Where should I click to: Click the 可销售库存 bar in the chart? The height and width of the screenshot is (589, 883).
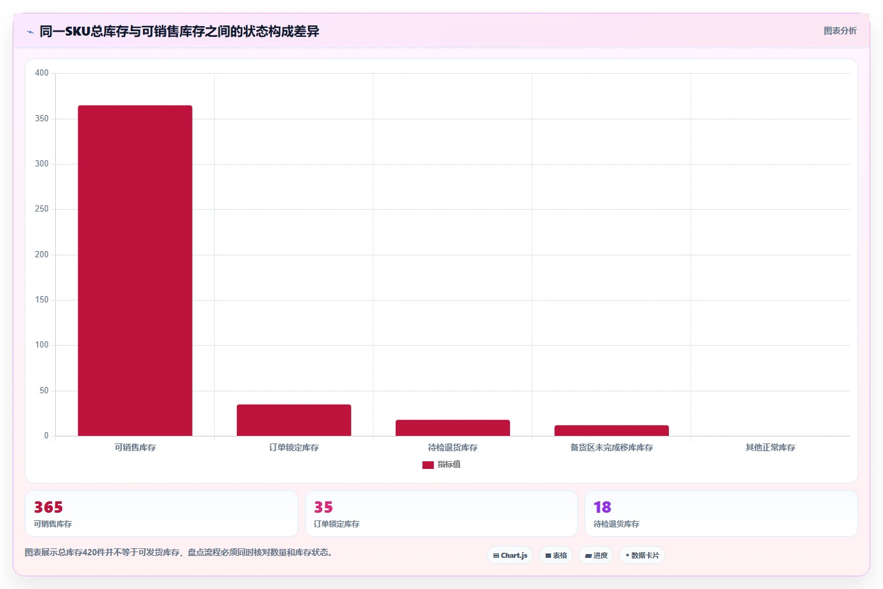pyautogui.click(x=135, y=271)
